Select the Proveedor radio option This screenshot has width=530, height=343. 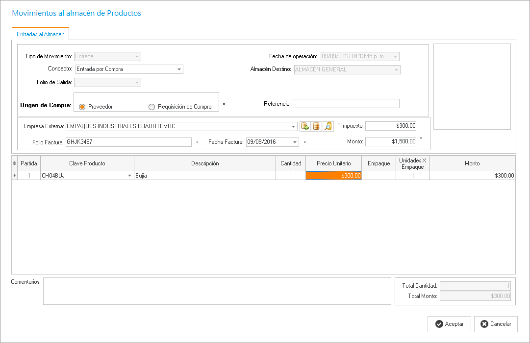click(82, 107)
